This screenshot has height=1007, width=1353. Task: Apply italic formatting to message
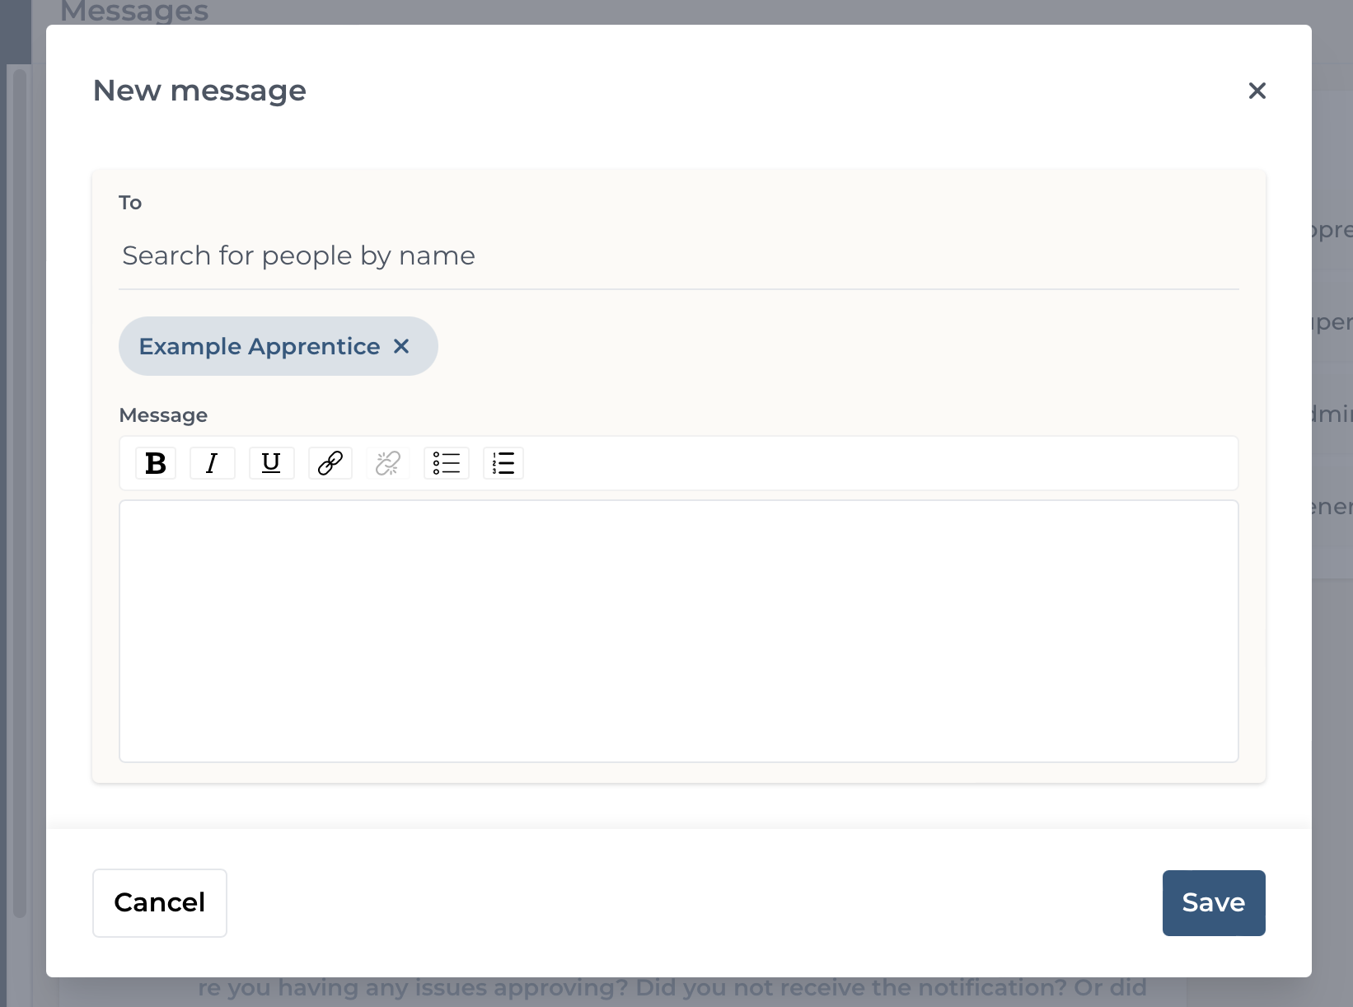click(x=213, y=463)
